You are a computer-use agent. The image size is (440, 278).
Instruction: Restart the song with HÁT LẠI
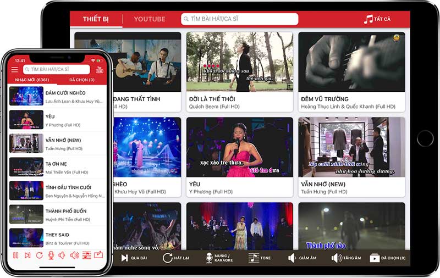tap(176, 258)
